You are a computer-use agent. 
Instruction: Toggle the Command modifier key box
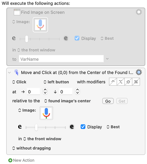(136, 82)
